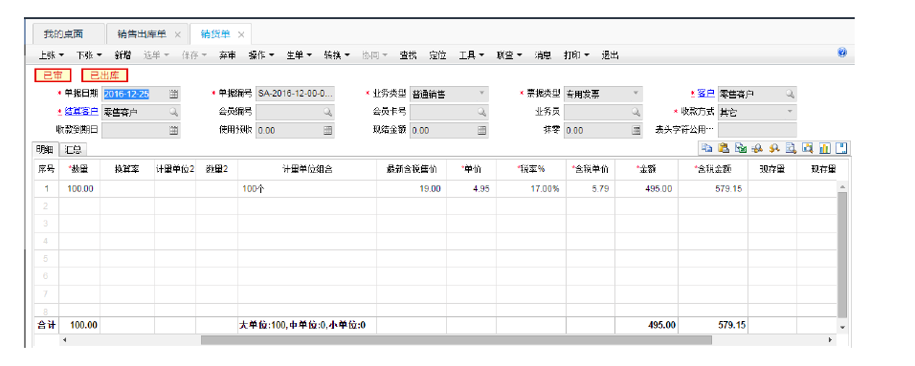
Task: Click the blue 客户 link label
Action: [705, 94]
